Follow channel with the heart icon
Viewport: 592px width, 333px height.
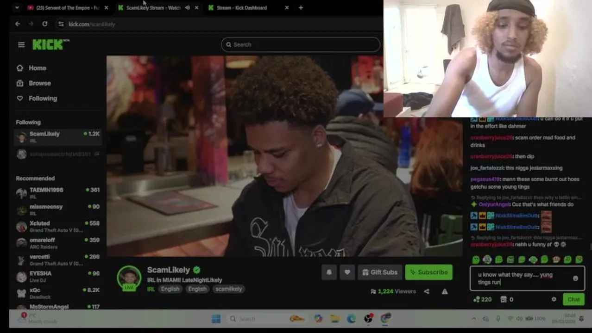coord(347,272)
